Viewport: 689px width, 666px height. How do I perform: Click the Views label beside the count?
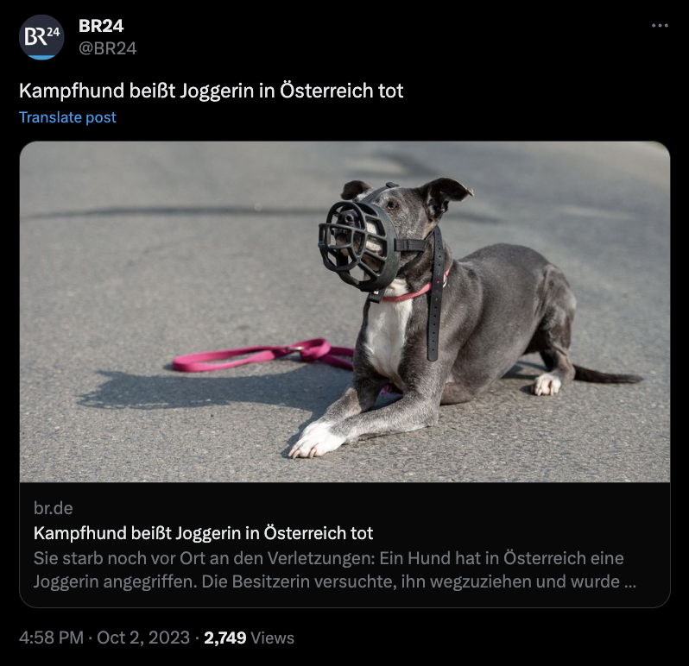coord(273,638)
